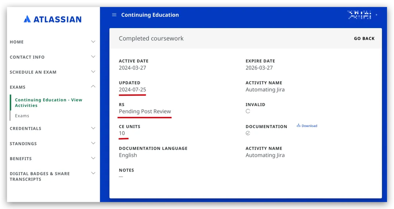Click the CE Units label
This screenshot has height=209, width=394.
pos(130,127)
